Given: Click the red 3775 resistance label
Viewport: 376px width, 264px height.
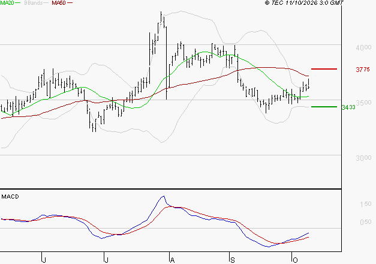Looking at the screenshot, I should click(x=363, y=70).
